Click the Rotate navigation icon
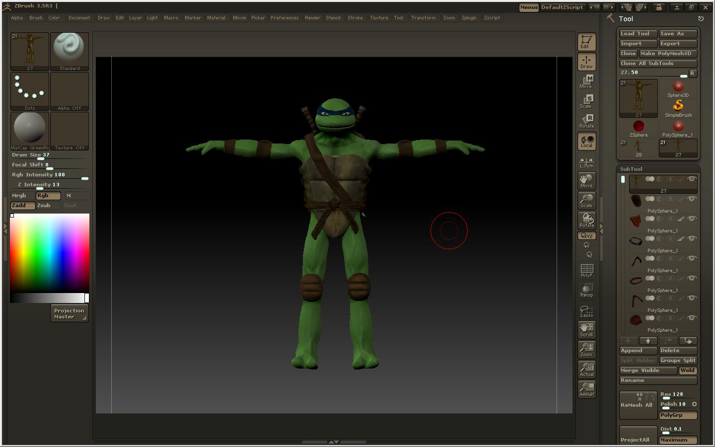The width and height of the screenshot is (715, 447). [x=586, y=221]
